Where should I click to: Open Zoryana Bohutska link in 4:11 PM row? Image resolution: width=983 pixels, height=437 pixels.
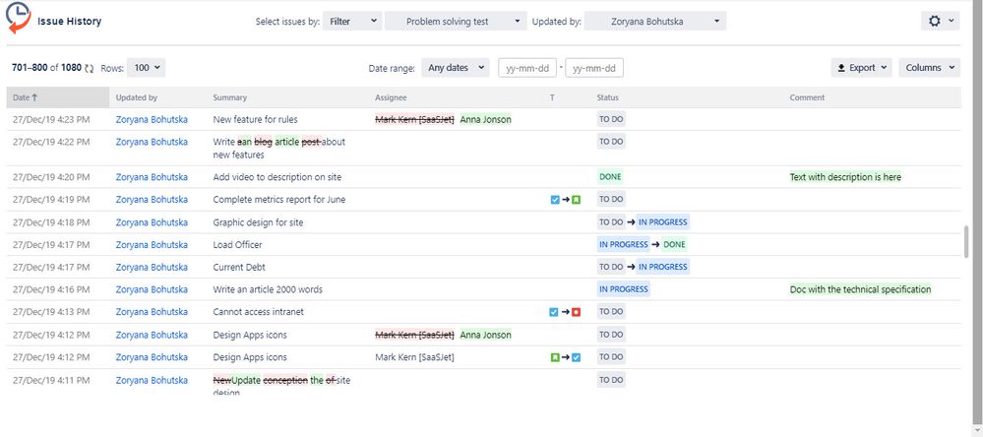click(152, 380)
